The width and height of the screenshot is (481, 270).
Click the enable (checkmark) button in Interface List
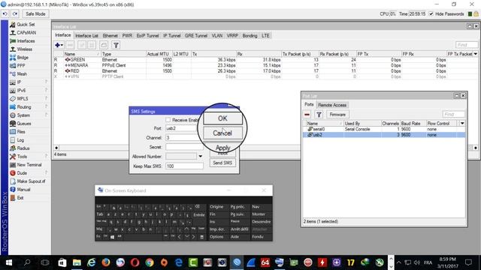tap(82, 45)
